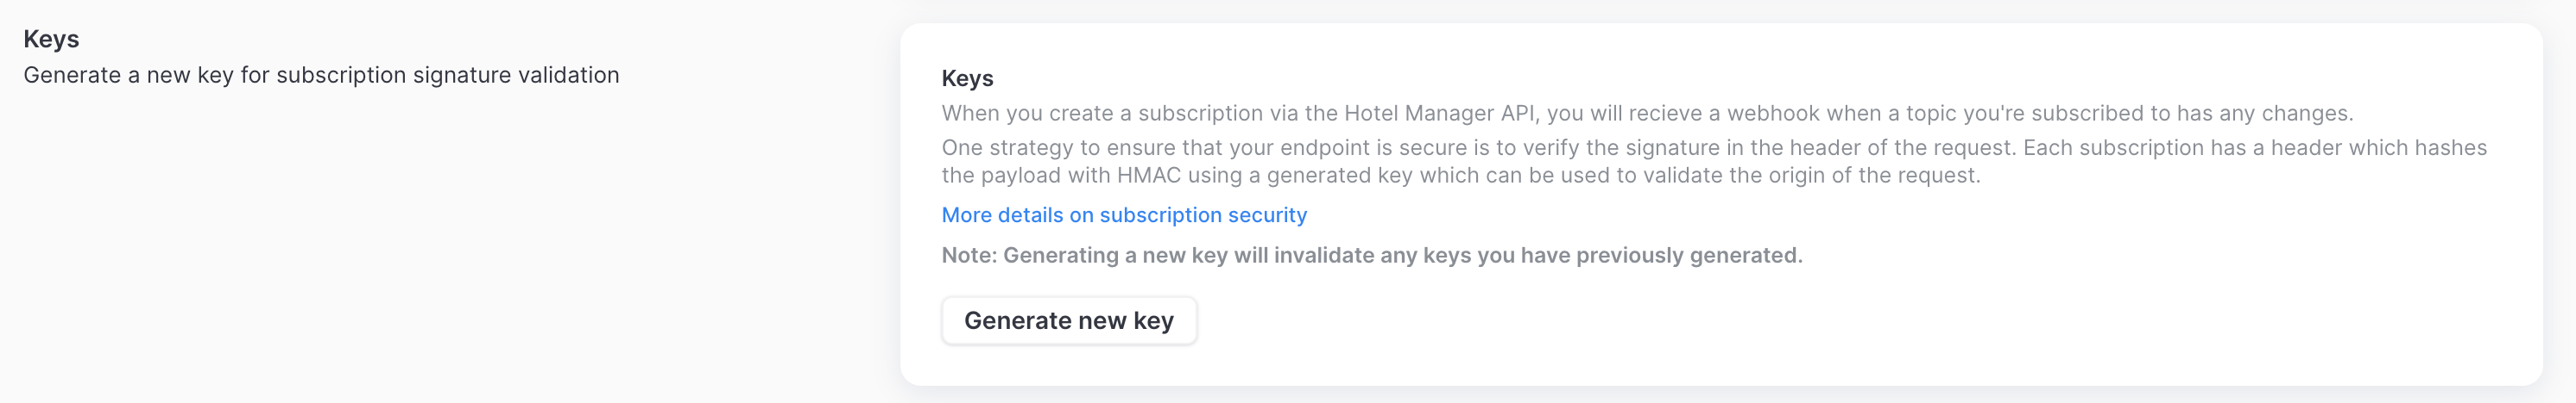This screenshot has height=403, width=2576.
Task: Click the note about invalidating previous keys
Action: coord(1371,256)
